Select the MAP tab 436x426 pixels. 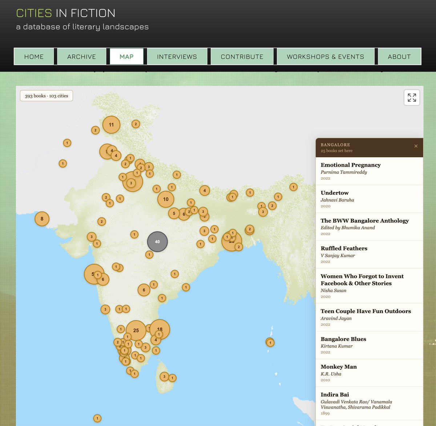(126, 57)
